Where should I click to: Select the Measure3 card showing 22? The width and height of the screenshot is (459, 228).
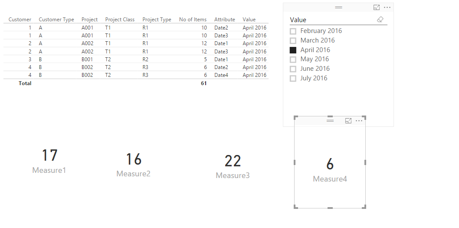click(x=233, y=166)
